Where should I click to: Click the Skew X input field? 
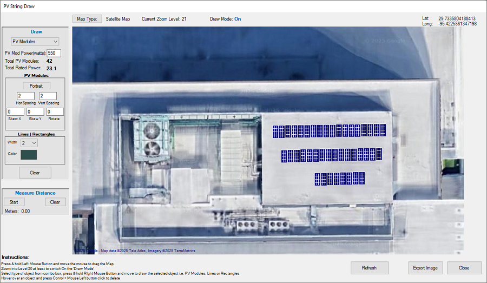pyautogui.click(x=15, y=112)
